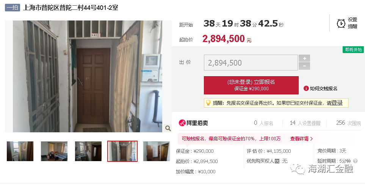Click the lightbulb tip icon
The height and width of the screenshot is (185, 365).
pos(208,103)
